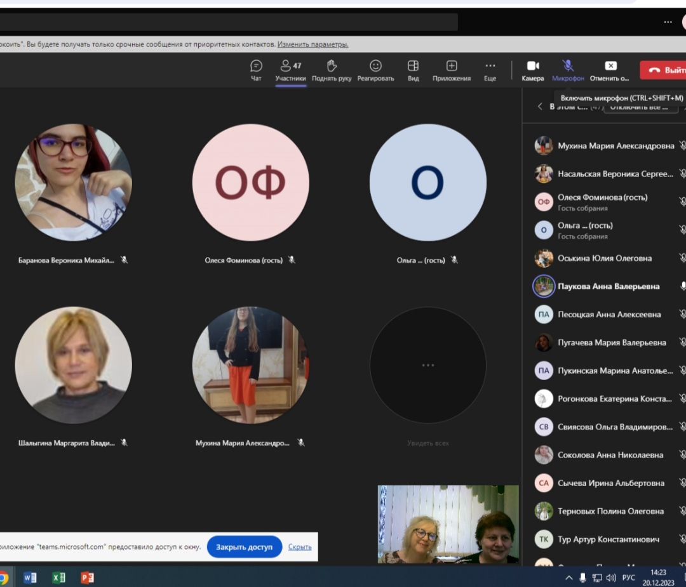The height and width of the screenshot is (587, 686).
Task: Click the volume icon in system tray
Action: point(611,577)
